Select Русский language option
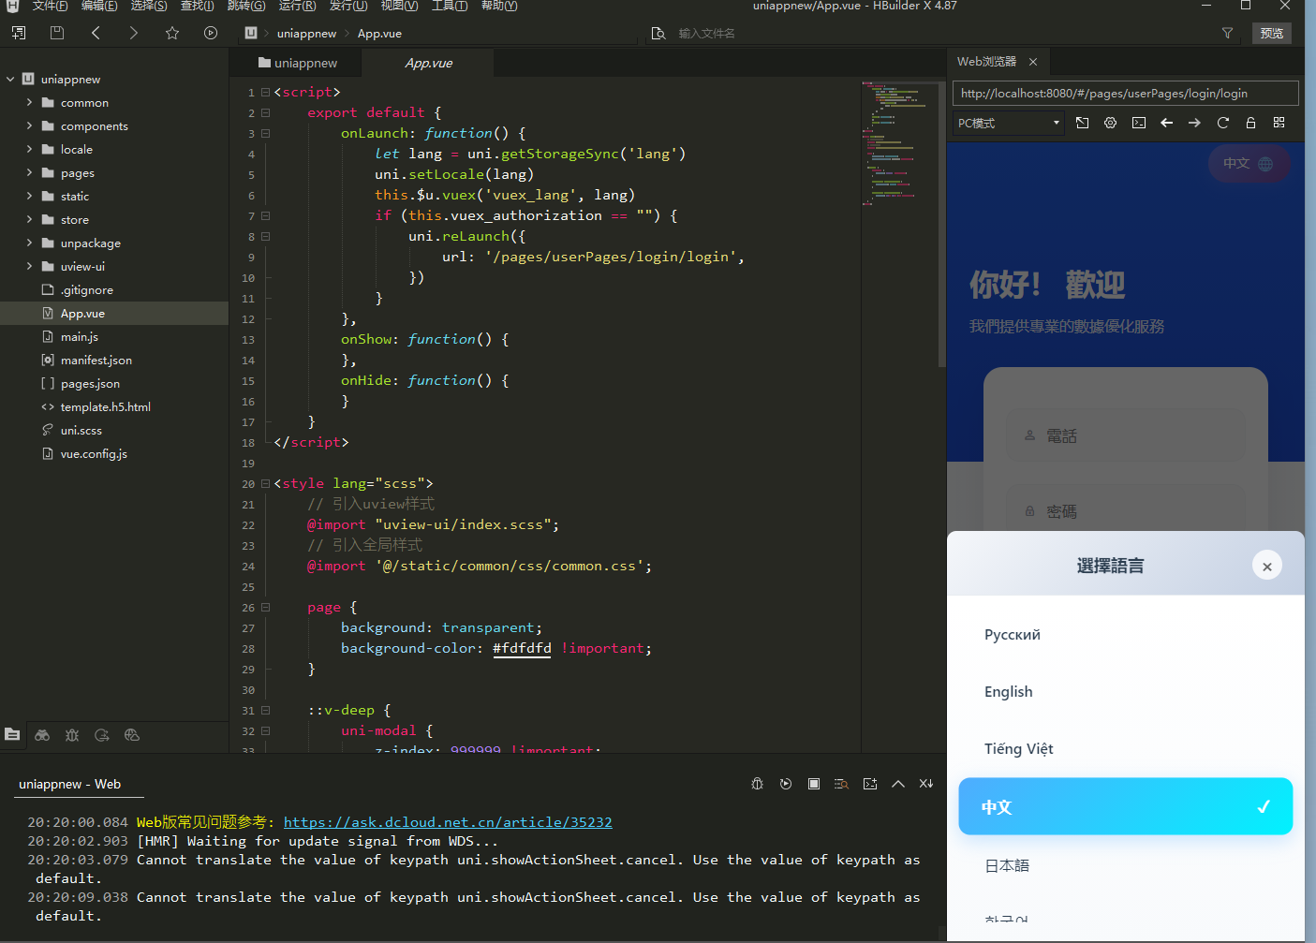The height and width of the screenshot is (943, 1316). 1126,635
